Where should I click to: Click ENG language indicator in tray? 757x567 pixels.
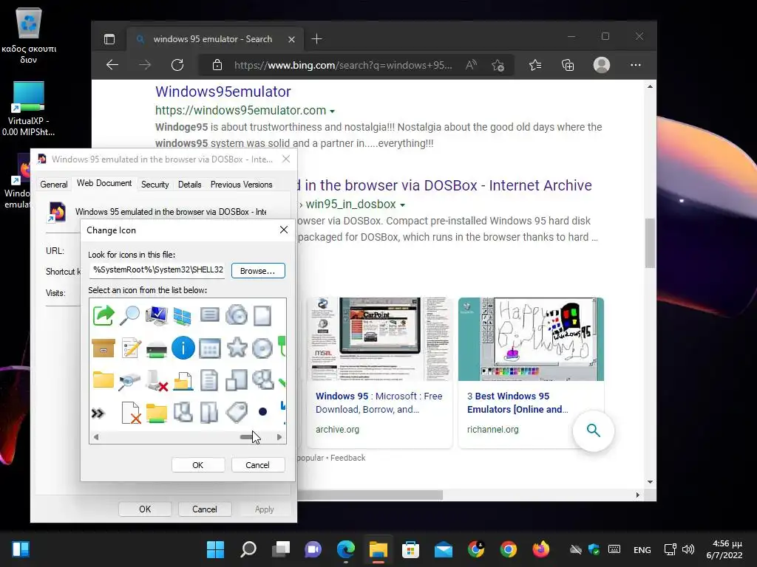pyautogui.click(x=642, y=549)
